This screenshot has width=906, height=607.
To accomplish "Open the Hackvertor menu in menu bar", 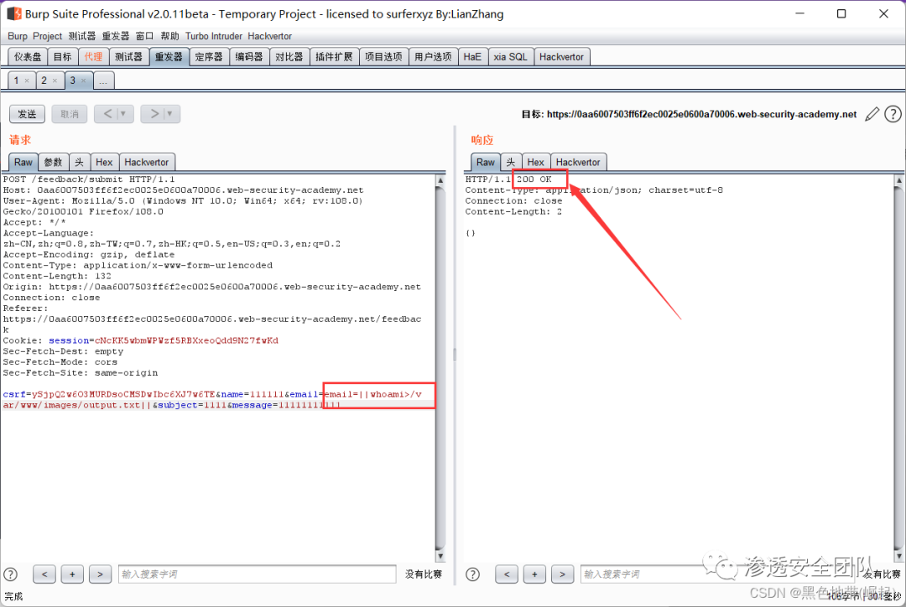I will pyautogui.click(x=270, y=36).
